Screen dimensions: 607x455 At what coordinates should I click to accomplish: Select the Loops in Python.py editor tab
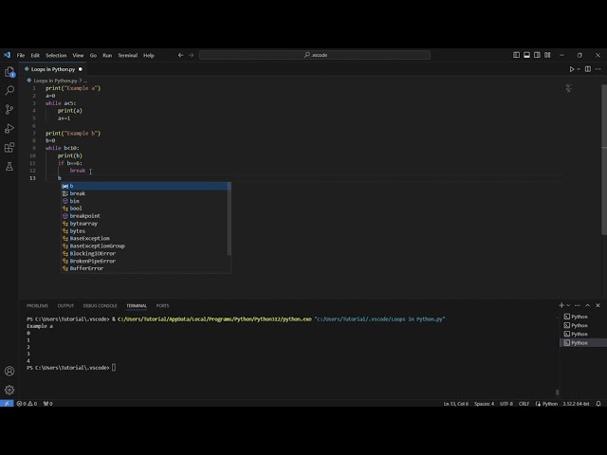click(x=53, y=69)
